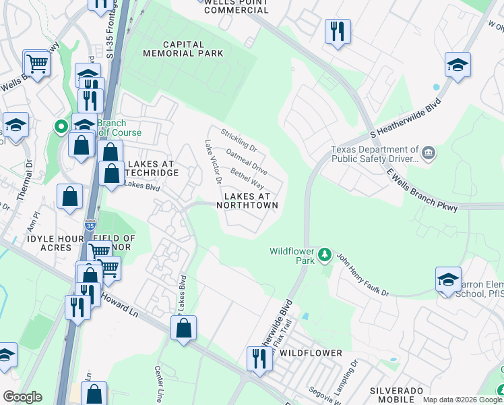Screen dimensions: 504x405
Task: Select the Wildflower Park text label
Action: (x=292, y=256)
